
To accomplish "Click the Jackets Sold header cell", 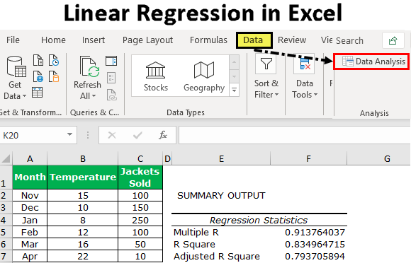I will 140,177.
